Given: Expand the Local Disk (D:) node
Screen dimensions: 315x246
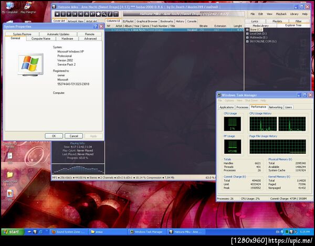Looking at the screenshot, I should click(x=247, y=34).
